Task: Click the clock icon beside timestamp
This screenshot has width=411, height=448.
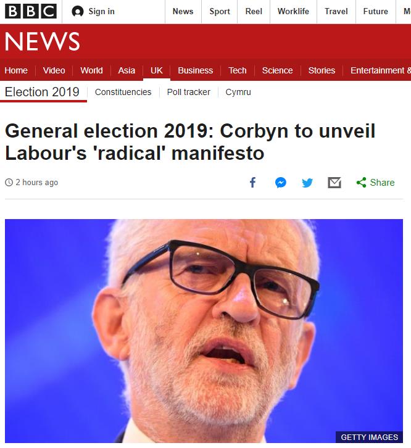Action: (9, 183)
